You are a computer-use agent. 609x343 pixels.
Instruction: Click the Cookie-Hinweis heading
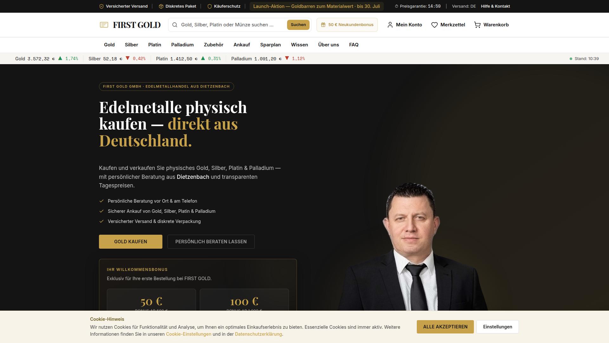(x=107, y=319)
